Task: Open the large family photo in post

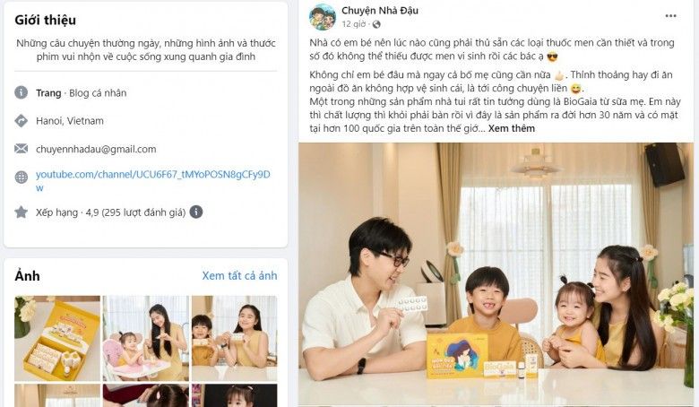Action: tap(496, 274)
